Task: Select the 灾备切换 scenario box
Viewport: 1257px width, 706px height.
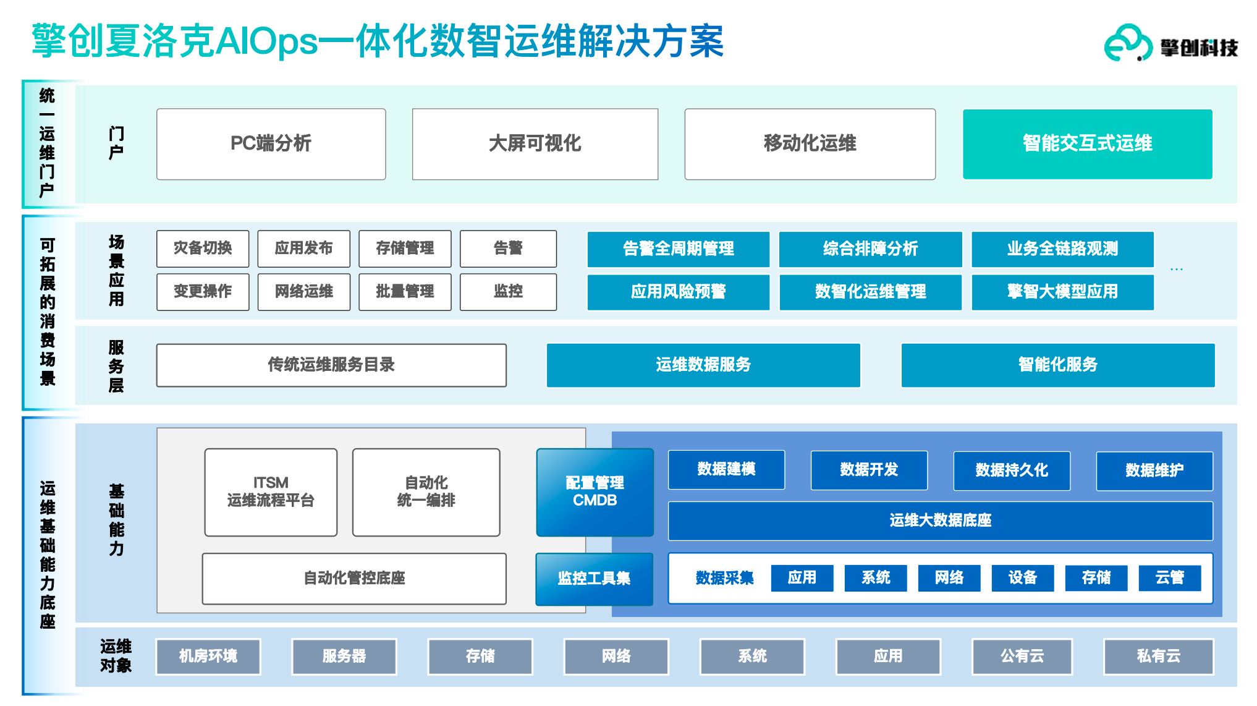Action: (203, 249)
